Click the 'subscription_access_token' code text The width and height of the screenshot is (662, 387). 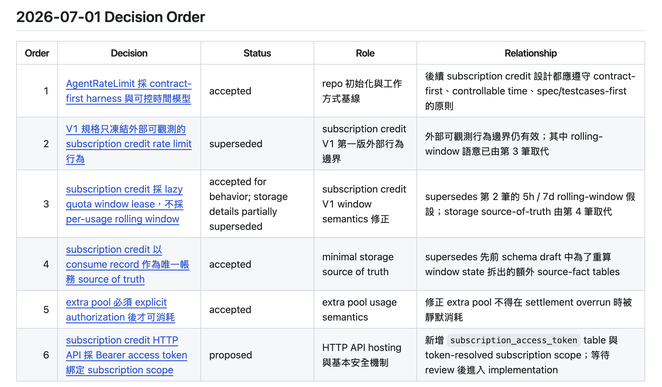pyautogui.click(x=513, y=340)
